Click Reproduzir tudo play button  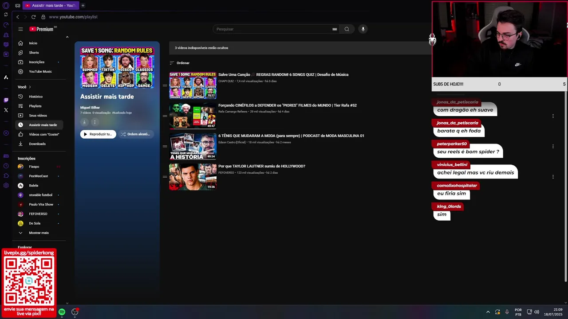coord(98,134)
